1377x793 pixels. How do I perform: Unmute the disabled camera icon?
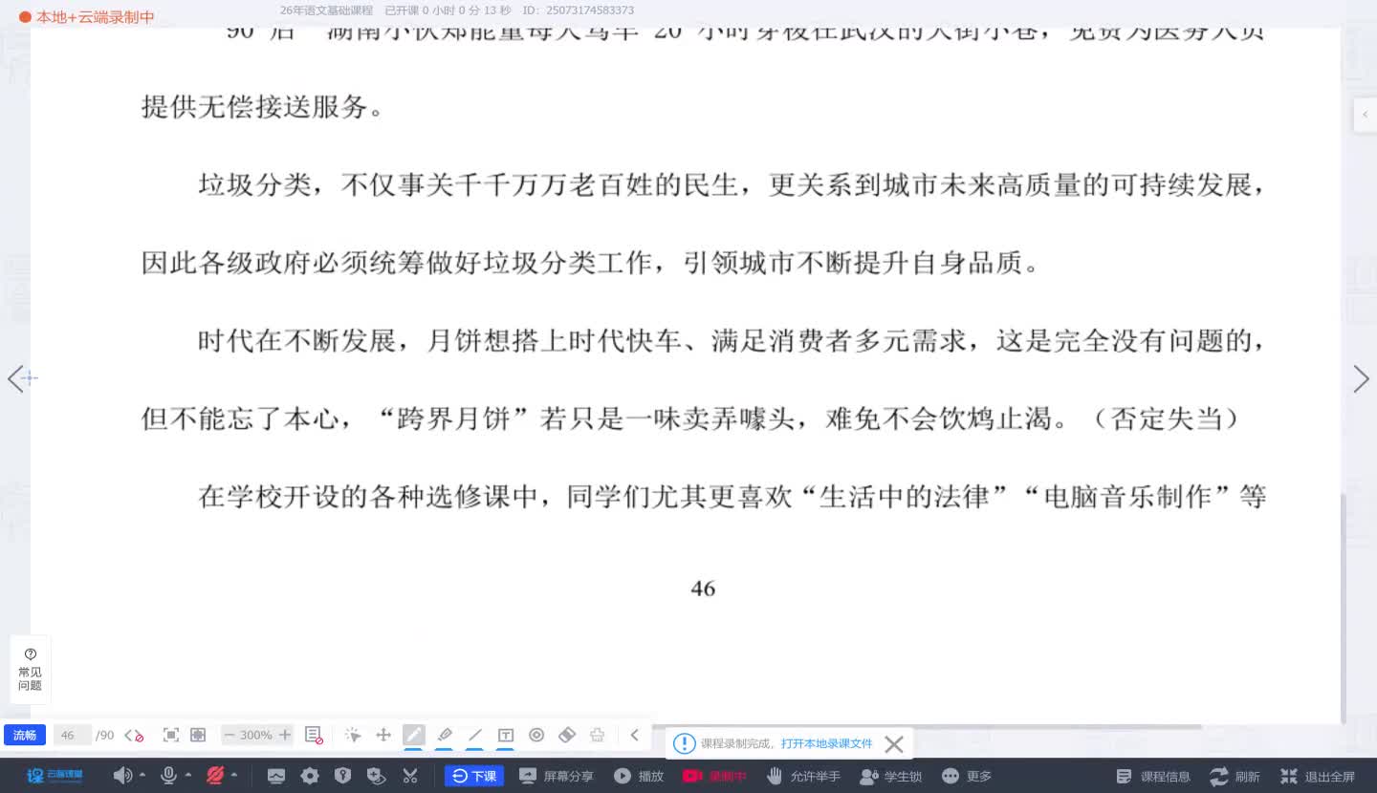(217, 776)
